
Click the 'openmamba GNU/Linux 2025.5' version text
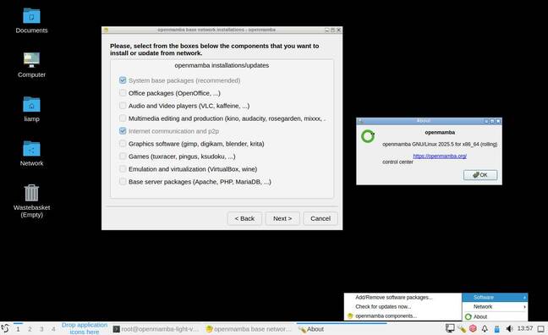pos(440,144)
